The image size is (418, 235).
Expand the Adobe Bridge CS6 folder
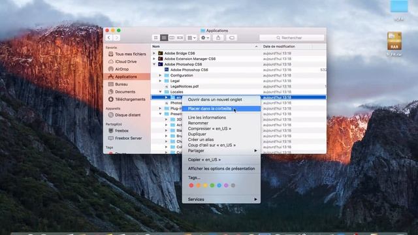click(154, 54)
